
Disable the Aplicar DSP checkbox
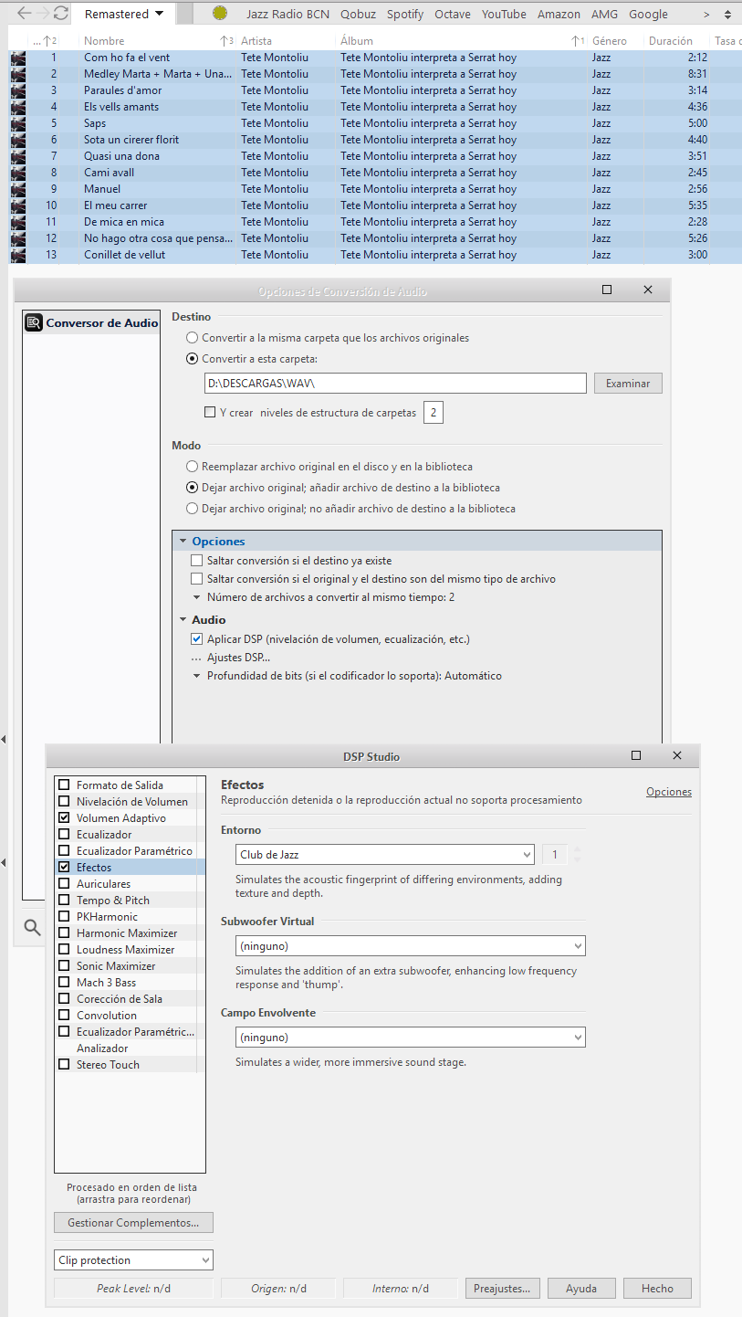[196, 639]
